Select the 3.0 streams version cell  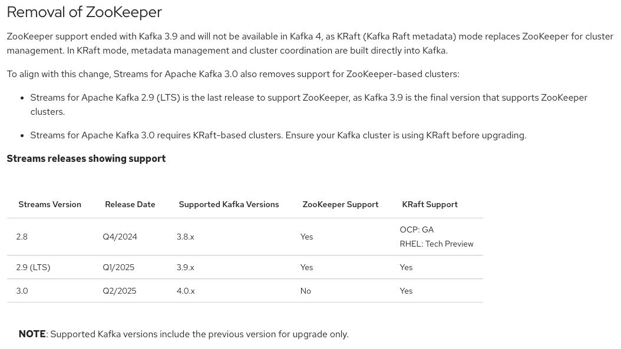click(x=22, y=291)
